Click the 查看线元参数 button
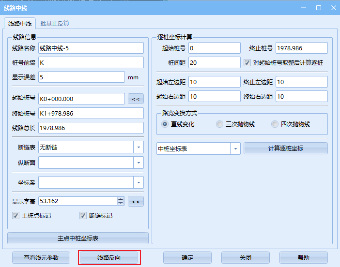This screenshot has height=267, width=340. tap(41, 258)
